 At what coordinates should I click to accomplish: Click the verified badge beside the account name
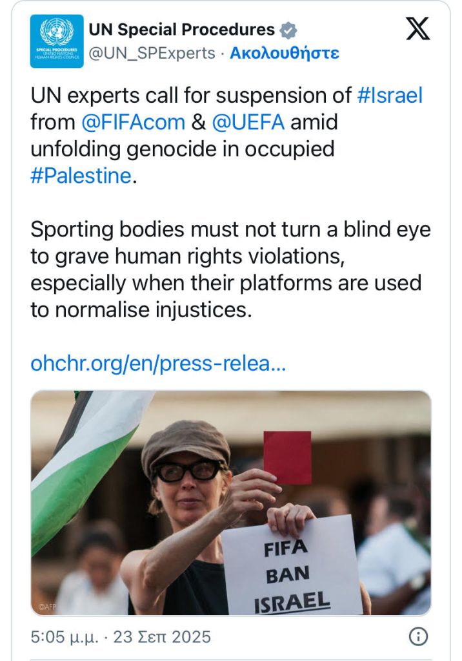click(288, 30)
